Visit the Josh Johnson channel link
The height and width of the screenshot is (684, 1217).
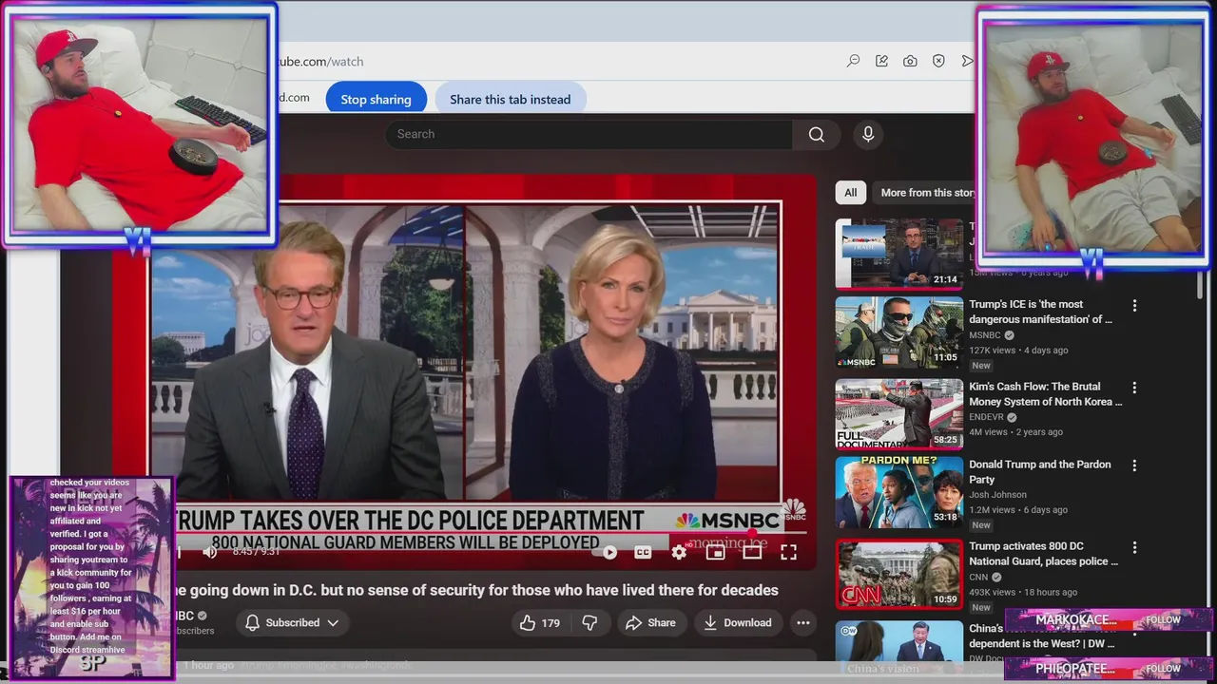pyautogui.click(x=997, y=495)
